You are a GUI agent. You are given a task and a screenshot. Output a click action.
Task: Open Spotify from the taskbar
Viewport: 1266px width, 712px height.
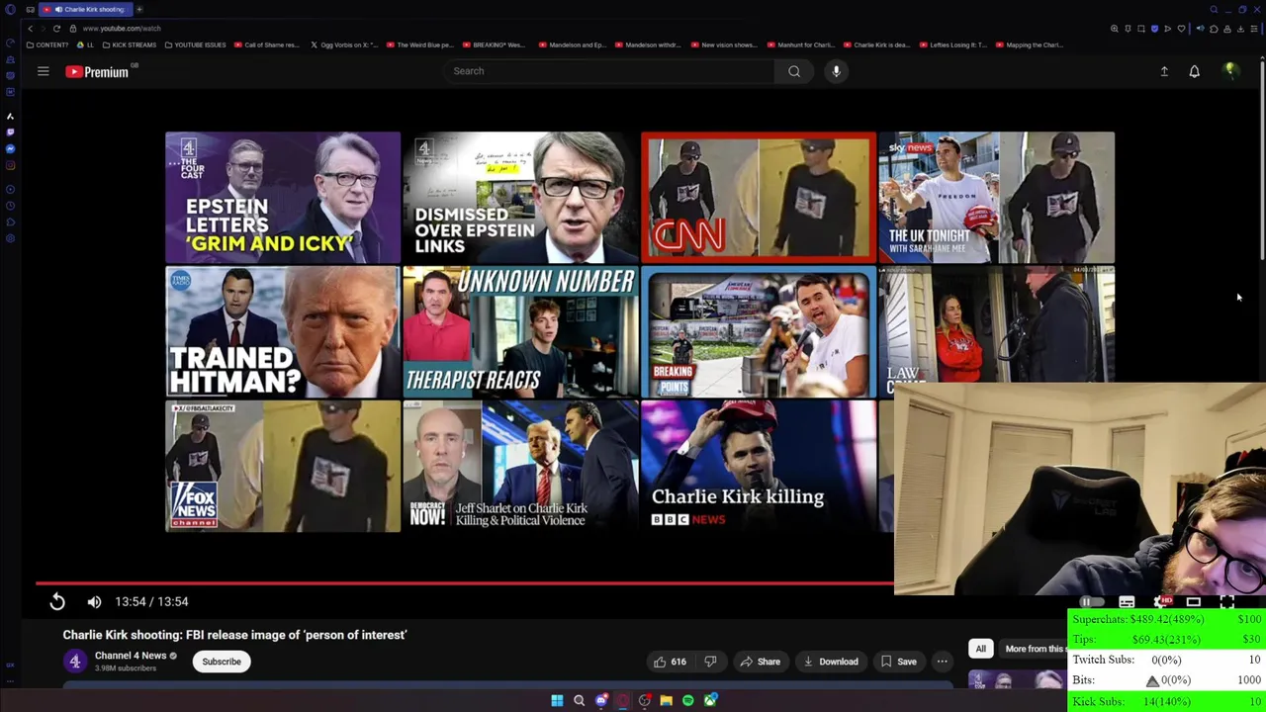(687, 700)
